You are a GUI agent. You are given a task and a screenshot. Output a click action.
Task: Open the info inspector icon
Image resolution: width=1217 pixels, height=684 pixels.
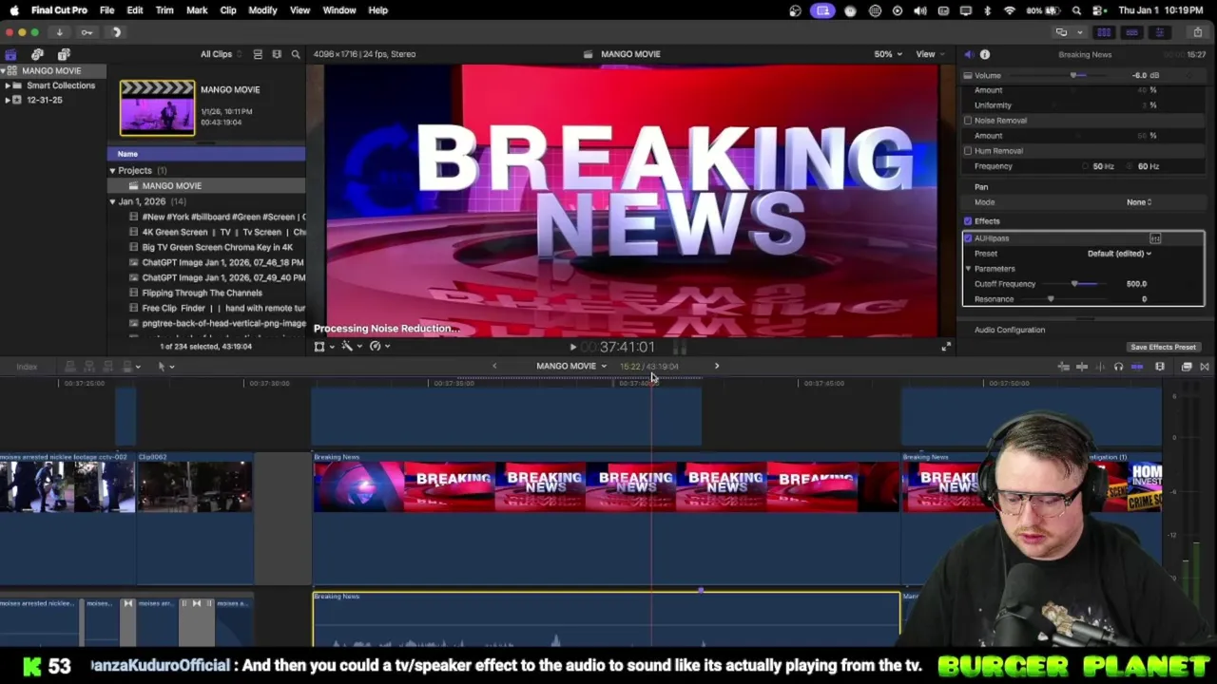(x=985, y=54)
